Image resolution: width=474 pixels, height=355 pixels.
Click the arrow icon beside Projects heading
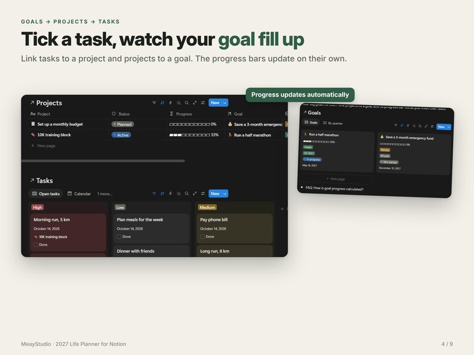click(32, 103)
